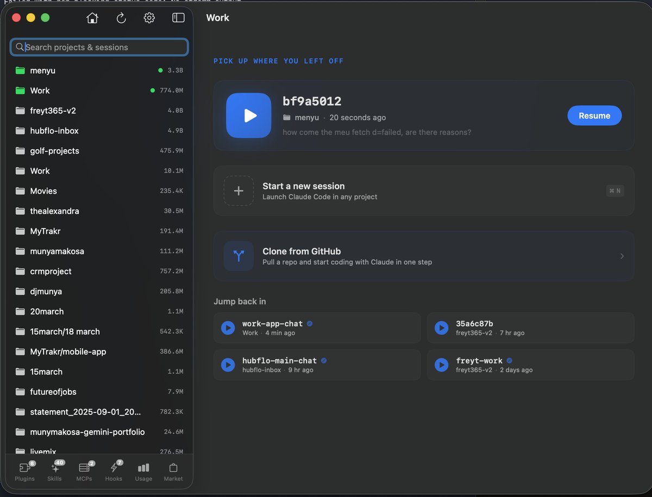Click the 3.3B size on menyu row

click(175, 71)
